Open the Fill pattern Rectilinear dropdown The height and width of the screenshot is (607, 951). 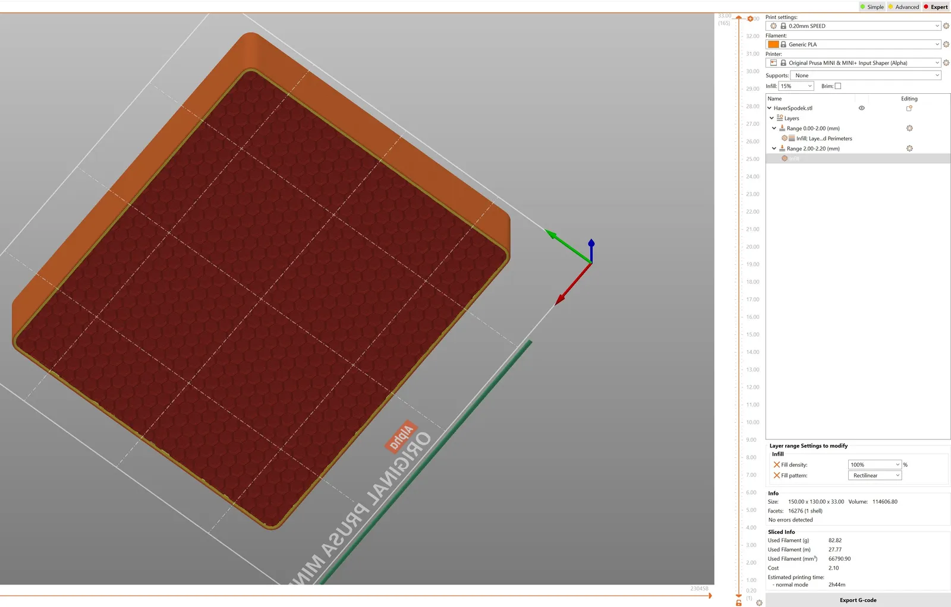click(875, 476)
